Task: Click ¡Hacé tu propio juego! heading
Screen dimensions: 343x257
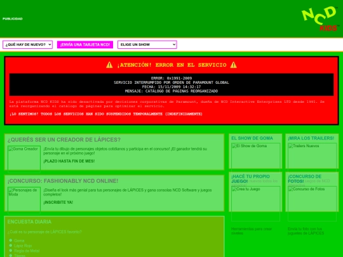Action: [x=250, y=179]
